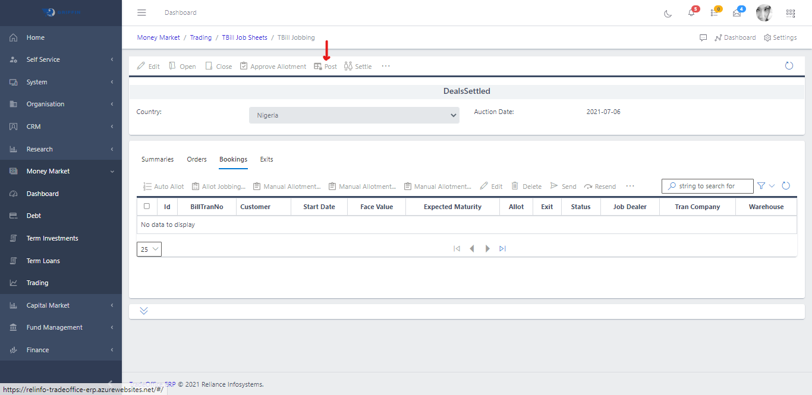Expand the collapsed panel with double chevron

tap(144, 311)
